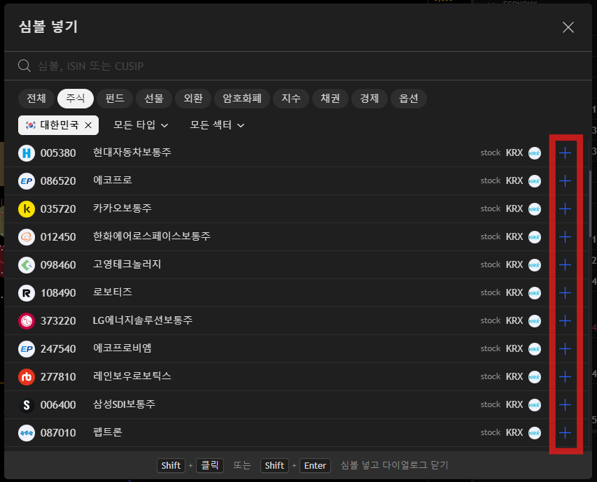Click the search magnifier icon

pos(24,66)
